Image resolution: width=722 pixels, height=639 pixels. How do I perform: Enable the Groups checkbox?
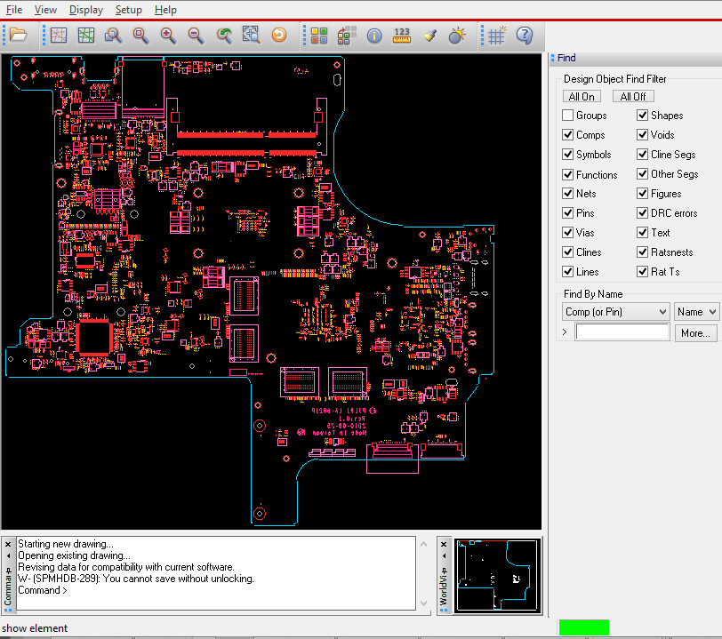tap(568, 116)
